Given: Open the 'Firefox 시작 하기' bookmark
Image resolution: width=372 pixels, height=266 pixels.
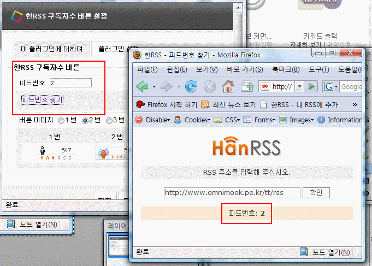Looking at the screenshot, I should pyautogui.click(x=167, y=105).
